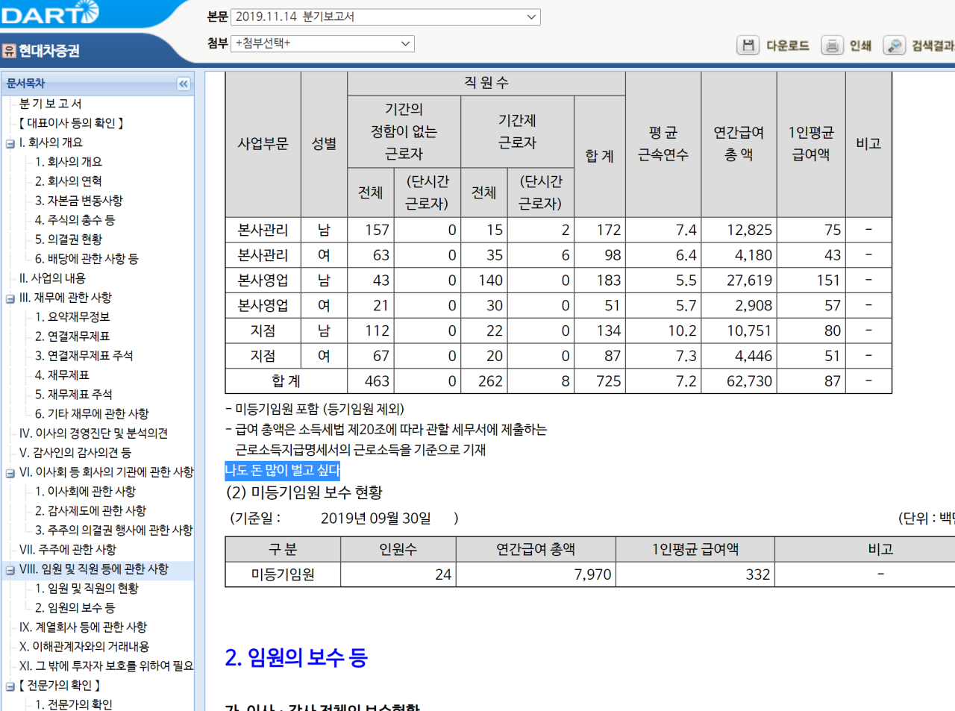Select VIII. 임원 및 직원 등에 관한 사항
The image size is (955, 711).
click(94, 569)
